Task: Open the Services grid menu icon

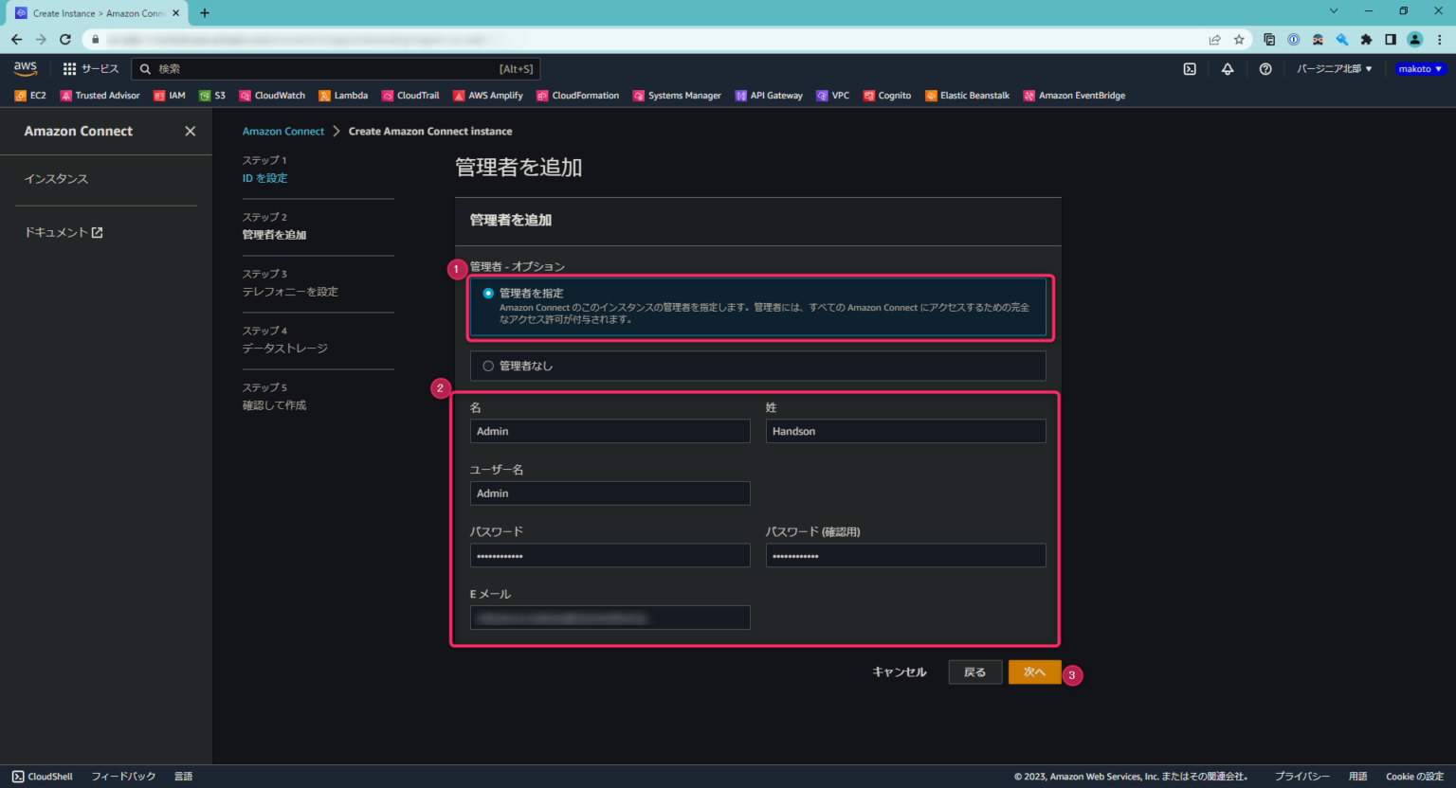Action: [x=67, y=68]
